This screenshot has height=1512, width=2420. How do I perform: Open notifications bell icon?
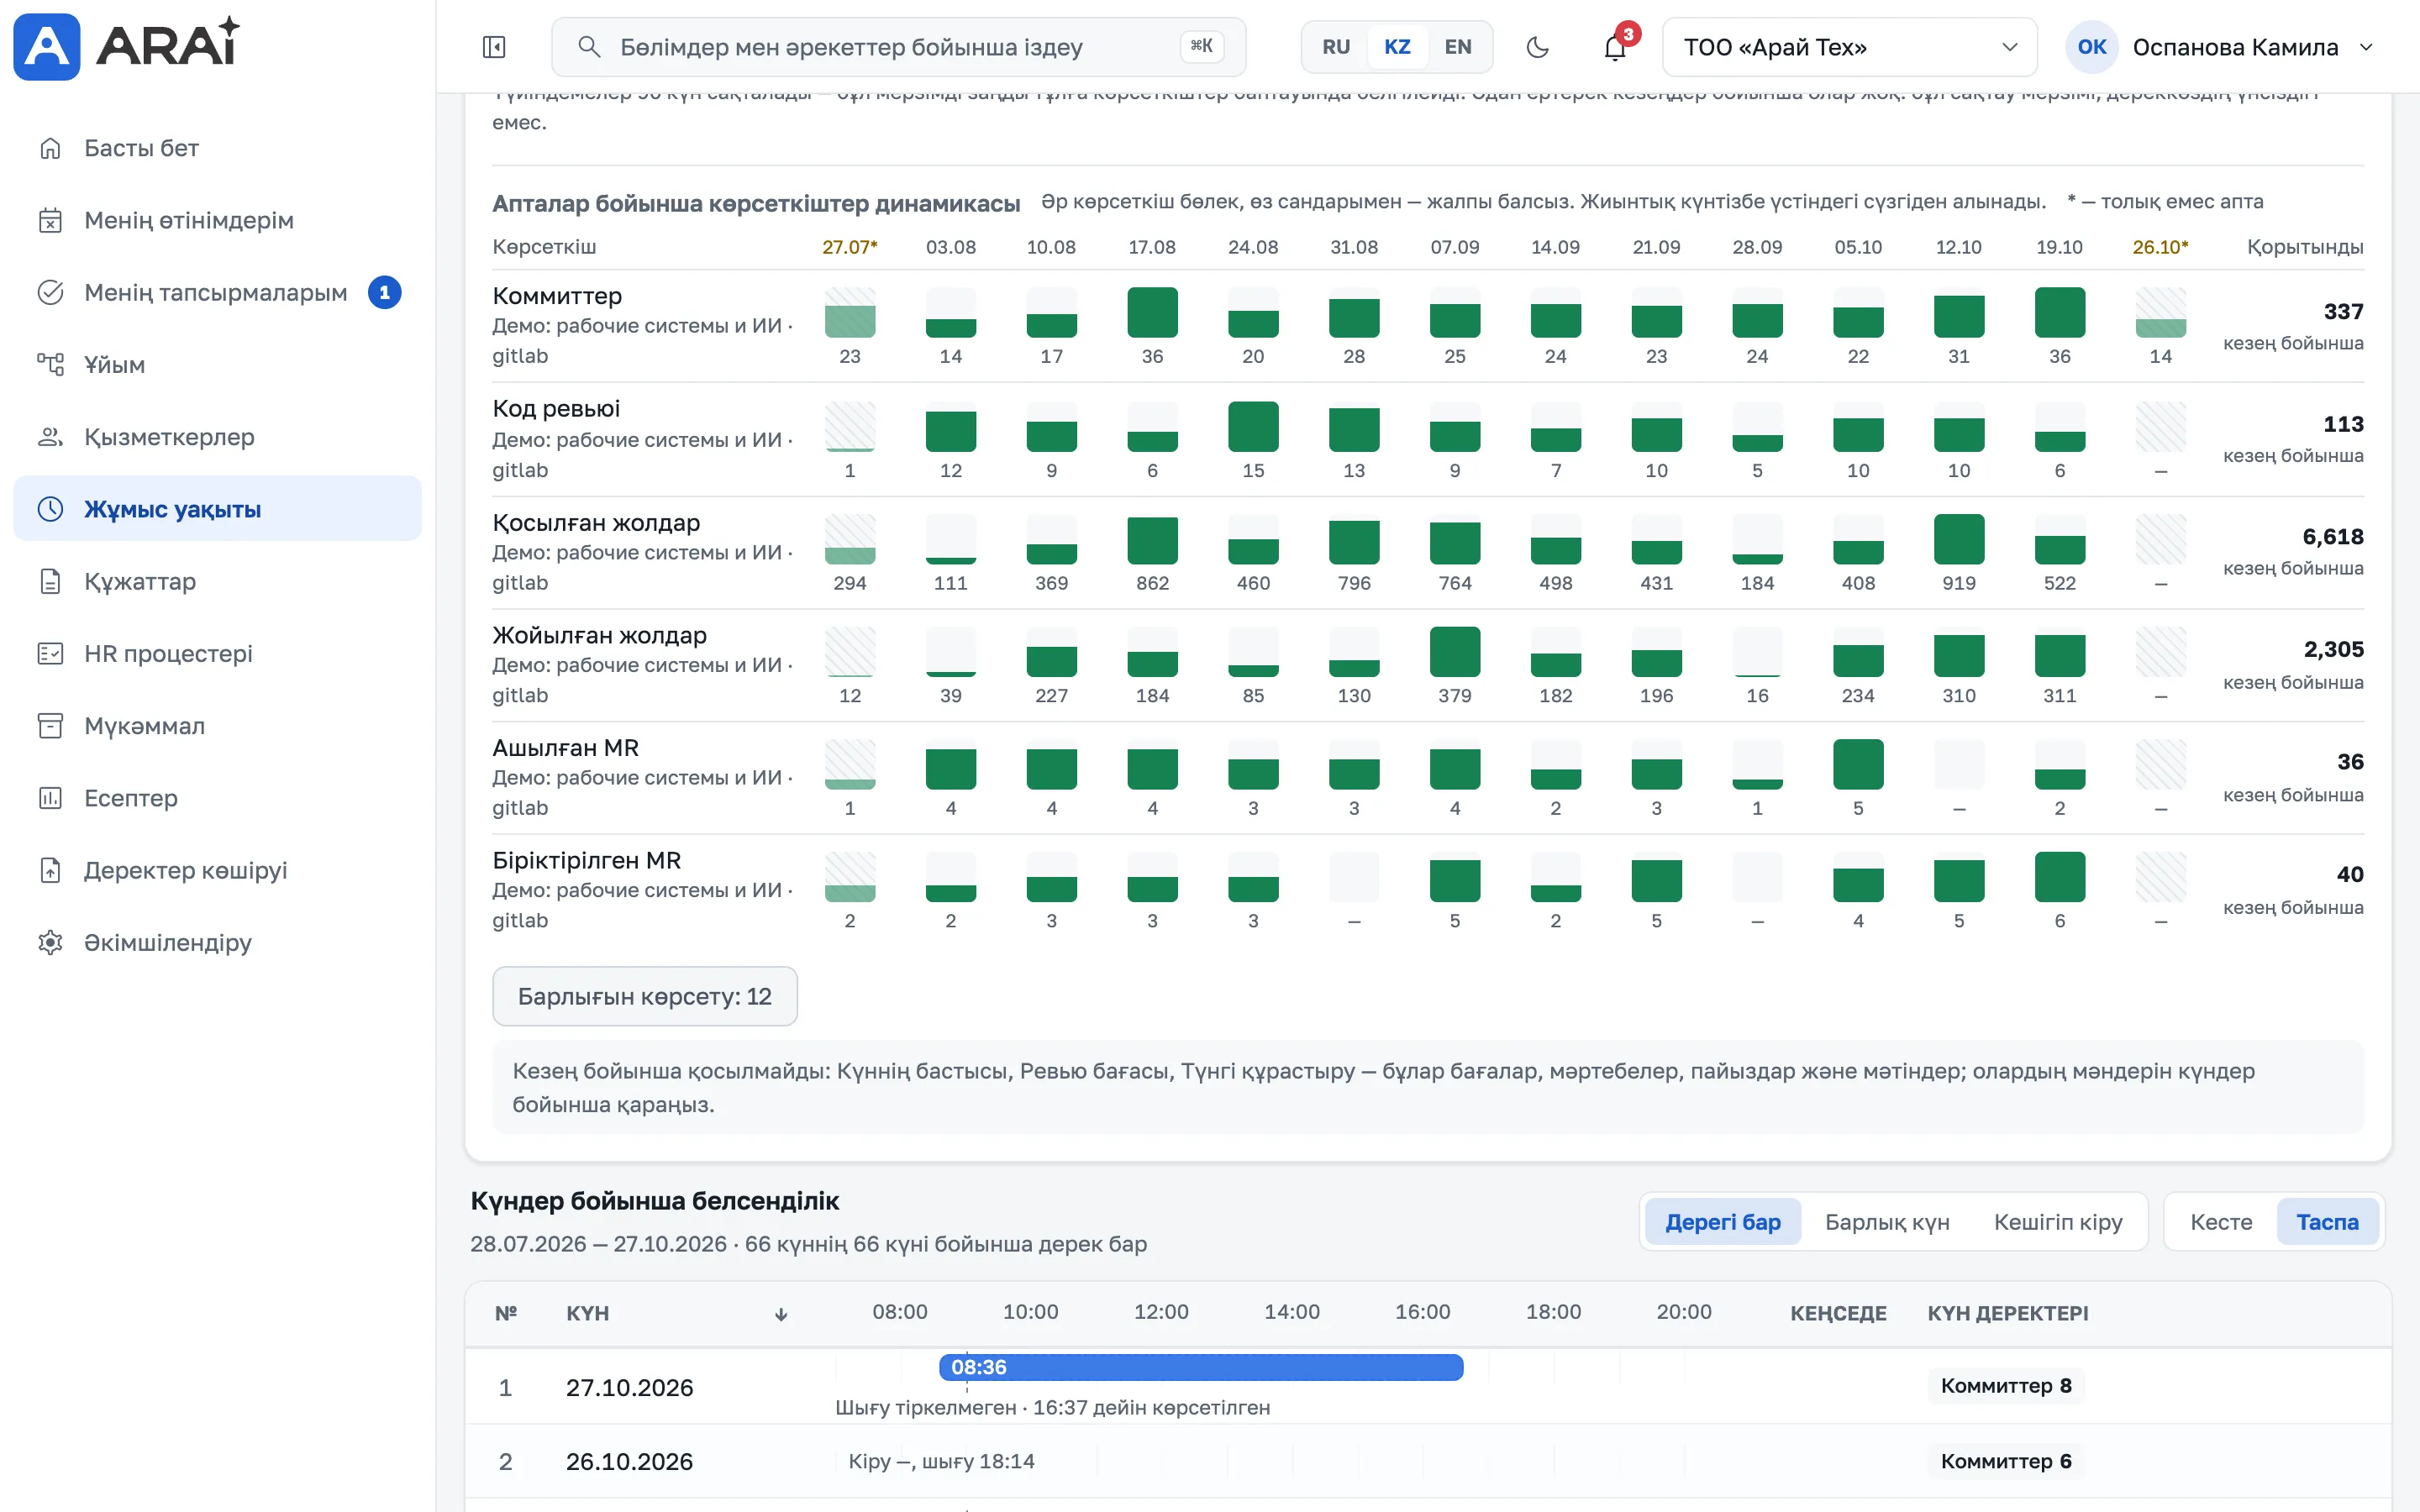(x=1615, y=47)
